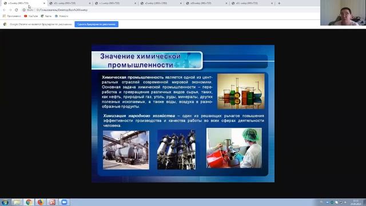Screen dimensions: 366x206
Task: Click the browser forward arrow
Action: (10, 10)
